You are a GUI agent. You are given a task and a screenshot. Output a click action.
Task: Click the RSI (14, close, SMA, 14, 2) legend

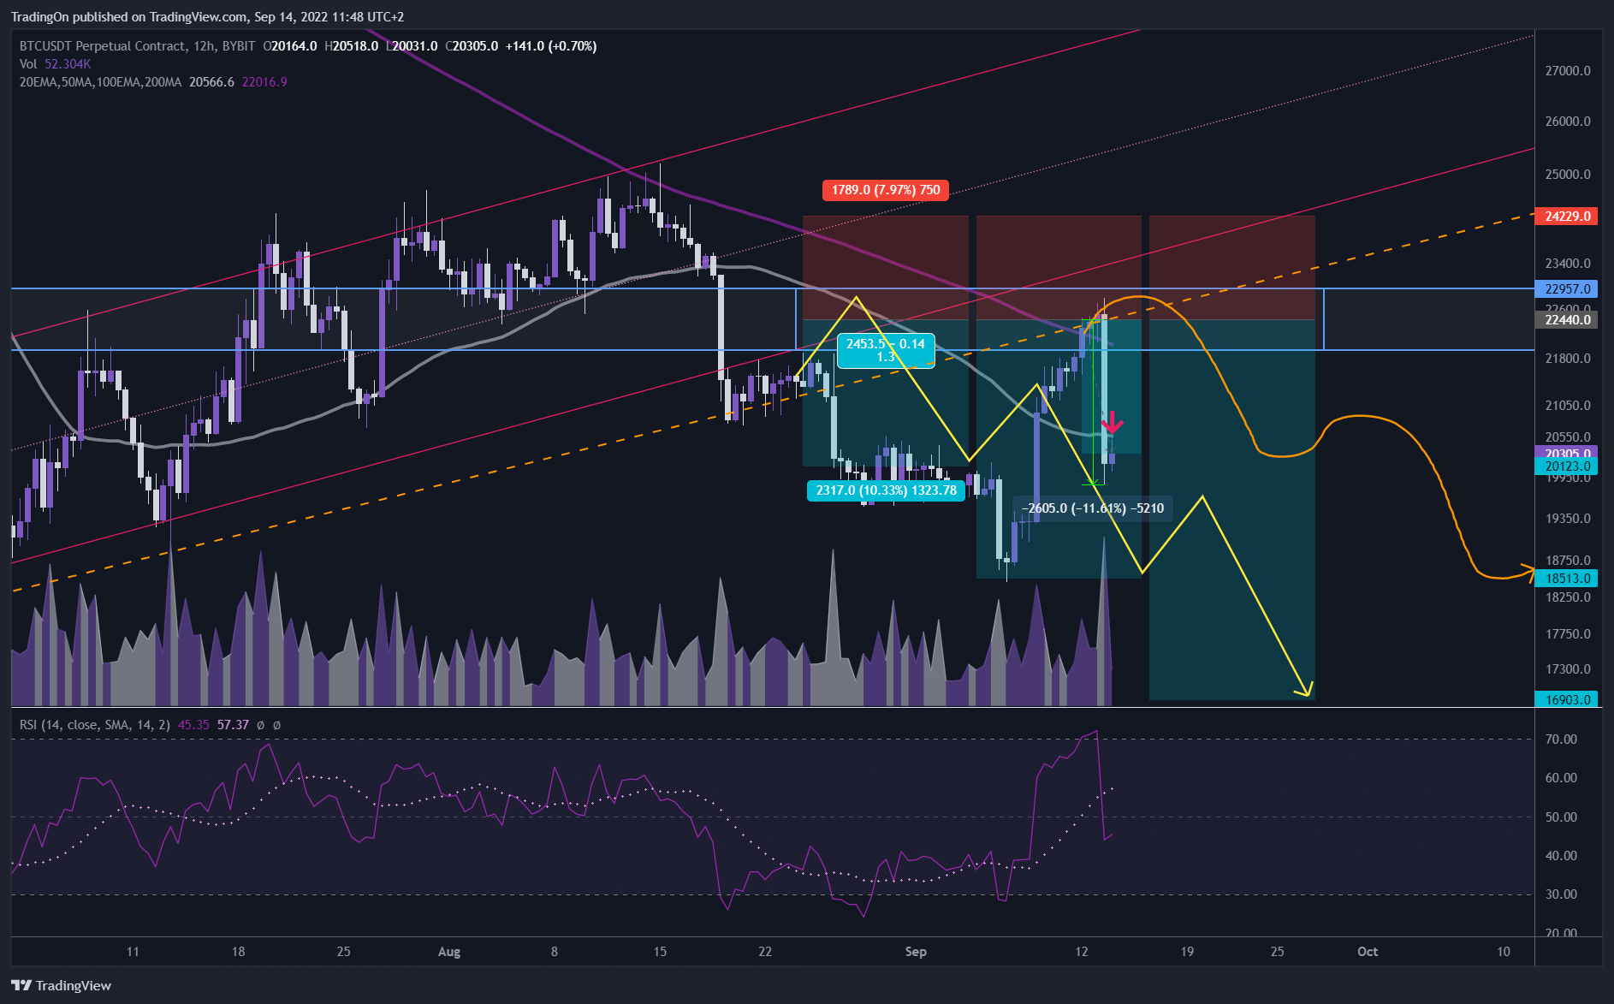pyautogui.click(x=95, y=725)
